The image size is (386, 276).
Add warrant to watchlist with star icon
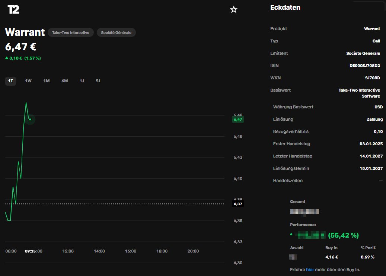point(234,10)
